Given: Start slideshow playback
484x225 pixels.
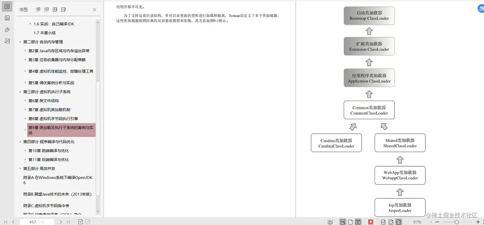Looking at the screenshot, I should coord(371,222).
